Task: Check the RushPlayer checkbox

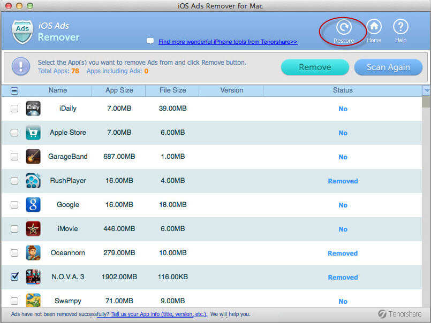Action: [x=14, y=181]
